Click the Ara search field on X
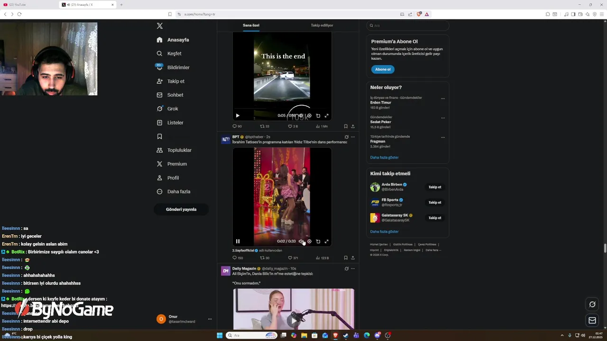This screenshot has width=607, height=341. (x=408, y=26)
